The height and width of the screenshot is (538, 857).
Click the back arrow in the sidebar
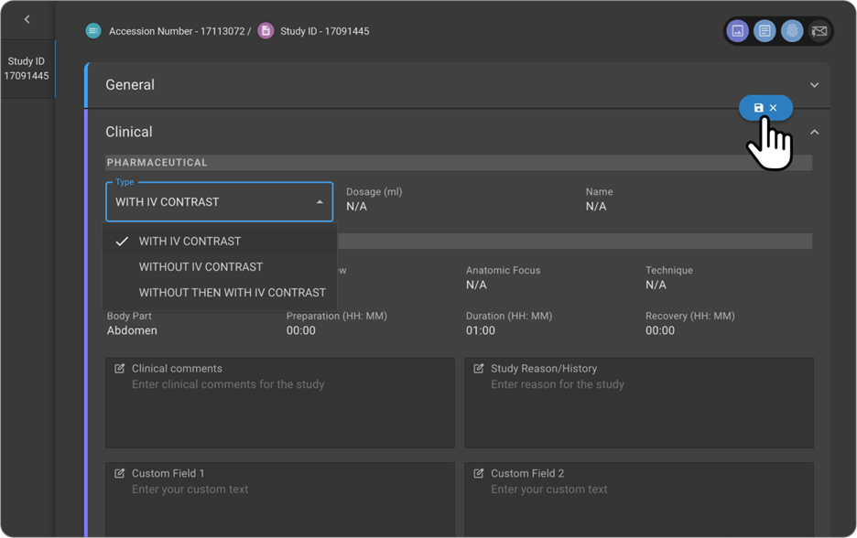[27, 19]
